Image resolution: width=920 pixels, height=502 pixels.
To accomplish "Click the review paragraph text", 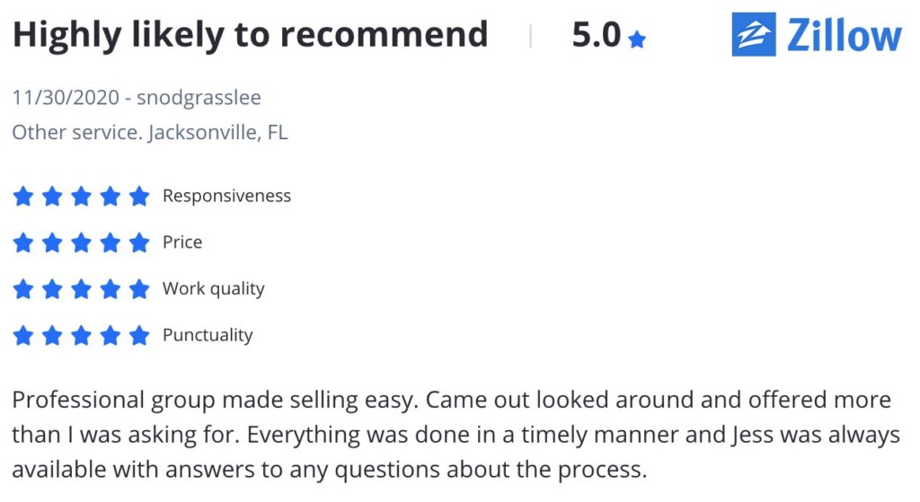I will coord(456,435).
